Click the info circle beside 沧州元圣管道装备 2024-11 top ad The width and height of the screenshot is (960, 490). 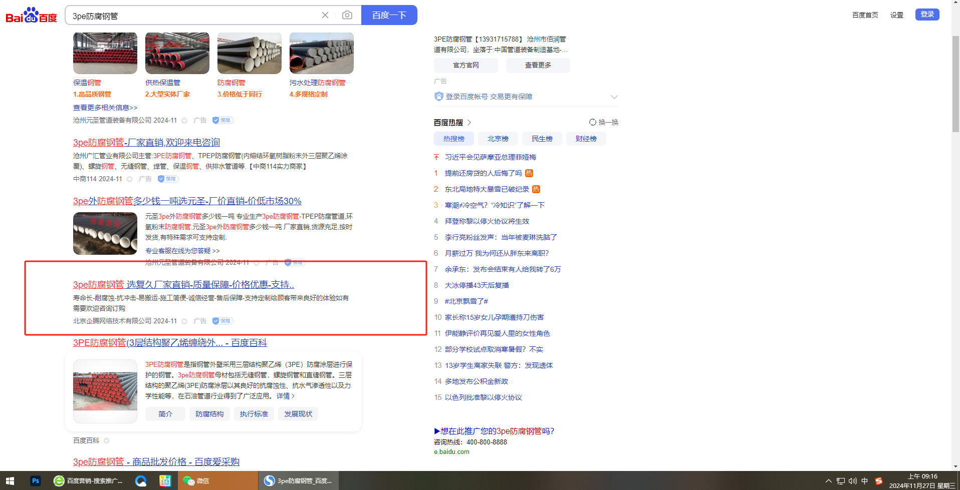click(x=184, y=121)
